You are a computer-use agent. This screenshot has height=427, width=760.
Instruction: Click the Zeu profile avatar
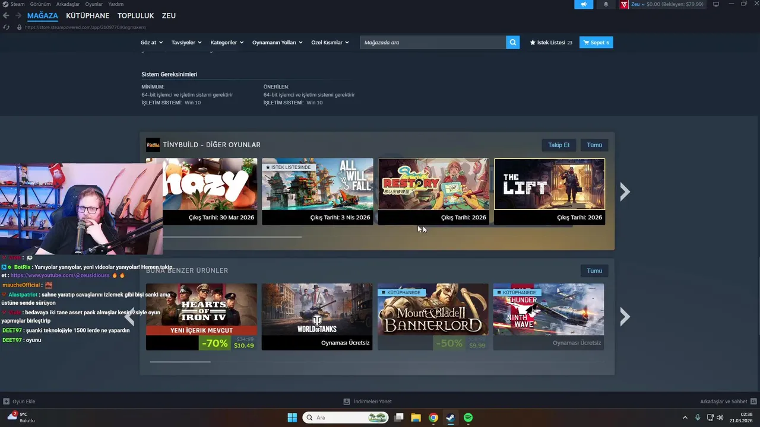[x=624, y=4]
